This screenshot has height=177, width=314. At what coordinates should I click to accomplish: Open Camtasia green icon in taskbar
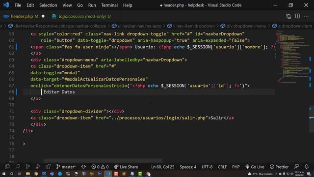(140, 174)
